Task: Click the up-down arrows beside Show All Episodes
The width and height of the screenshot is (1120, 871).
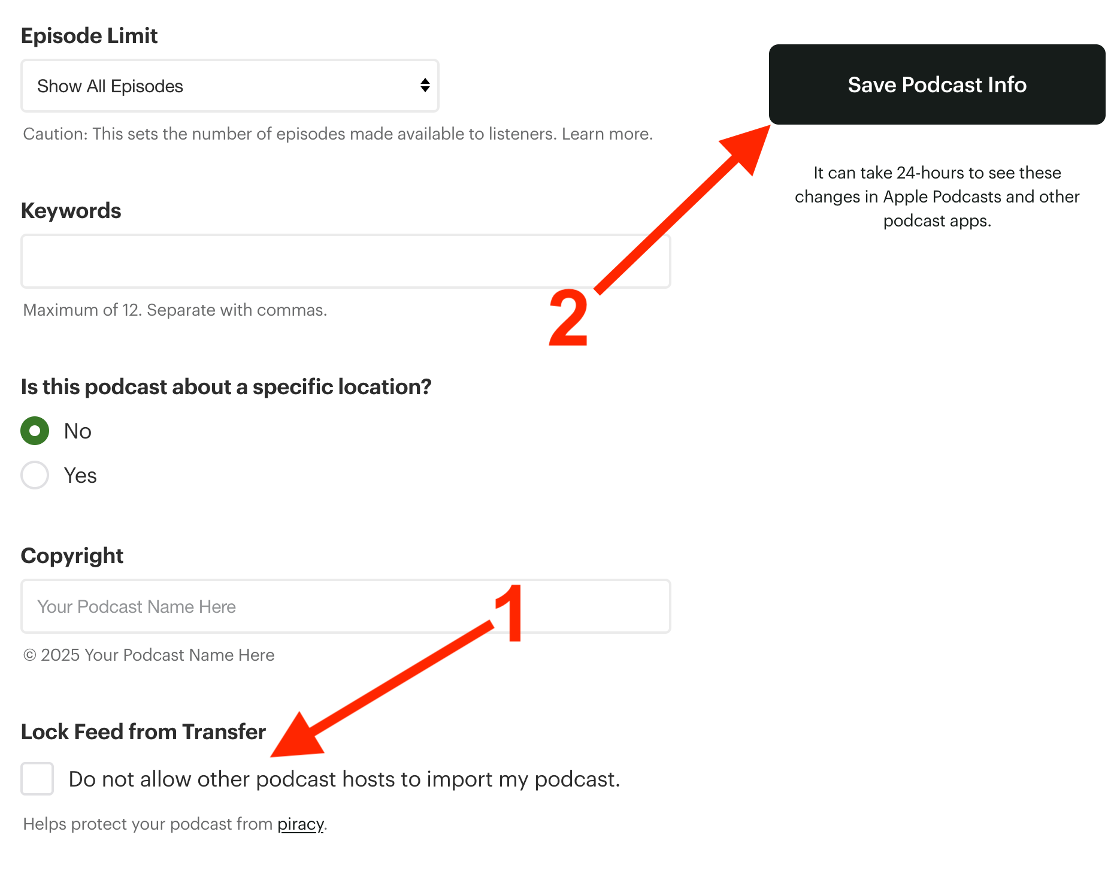Action: tap(425, 86)
